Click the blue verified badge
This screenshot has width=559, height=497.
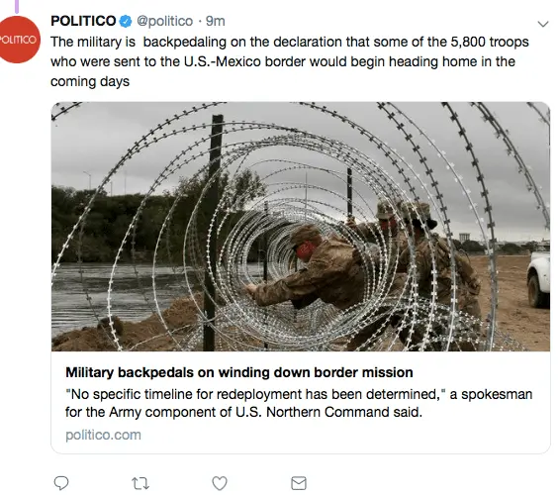pyautogui.click(x=125, y=22)
